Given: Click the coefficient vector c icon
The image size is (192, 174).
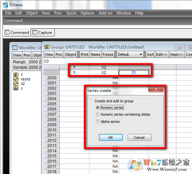Looking at the screenshot, I should (16, 75).
